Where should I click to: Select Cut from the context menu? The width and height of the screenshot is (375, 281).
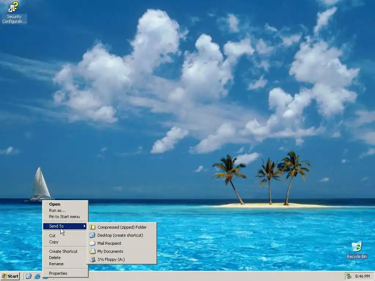[65, 236]
